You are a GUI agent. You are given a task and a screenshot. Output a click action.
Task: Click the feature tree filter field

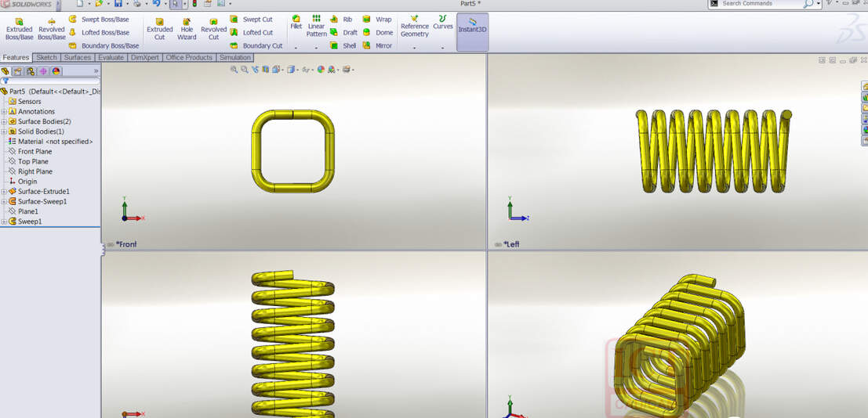coord(50,81)
